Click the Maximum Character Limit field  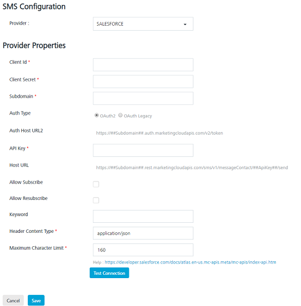point(143,250)
